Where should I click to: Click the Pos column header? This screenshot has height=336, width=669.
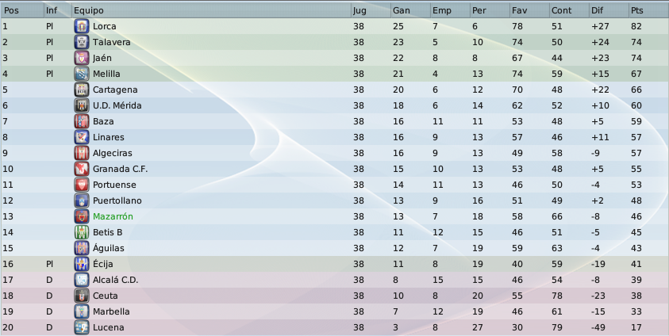pyautogui.click(x=22, y=10)
